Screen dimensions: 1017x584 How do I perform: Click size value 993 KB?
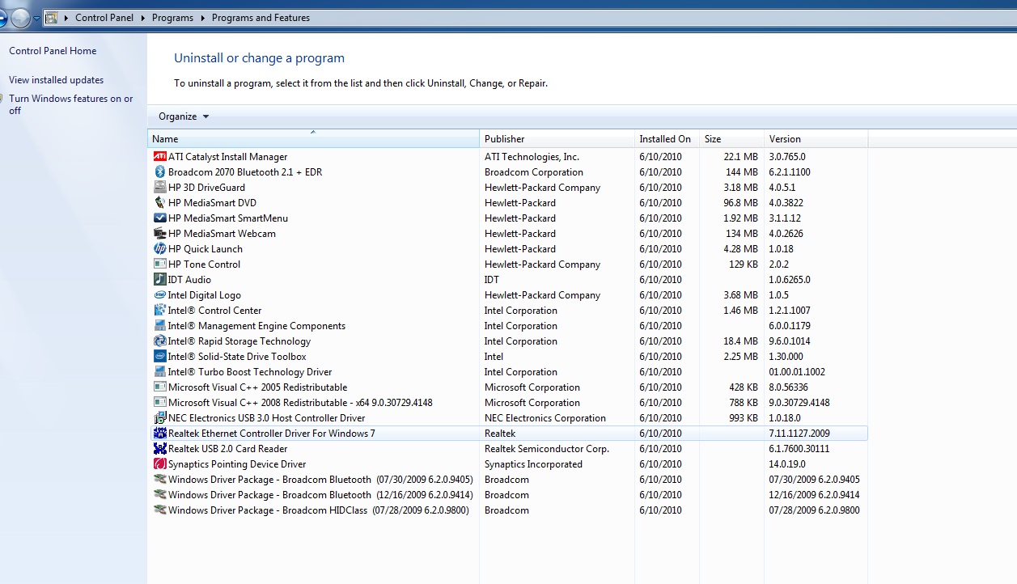744,418
